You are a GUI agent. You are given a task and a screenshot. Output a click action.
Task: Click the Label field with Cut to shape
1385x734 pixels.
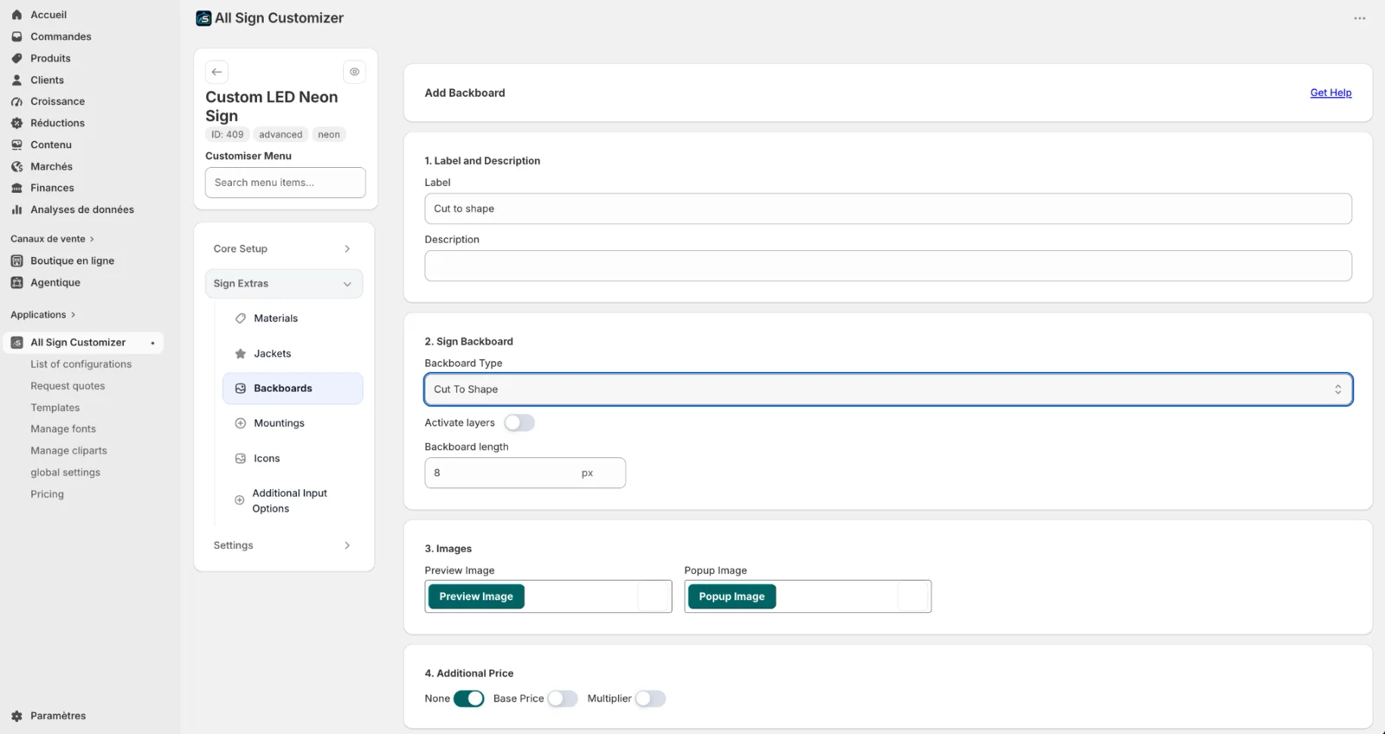coord(888,209)
